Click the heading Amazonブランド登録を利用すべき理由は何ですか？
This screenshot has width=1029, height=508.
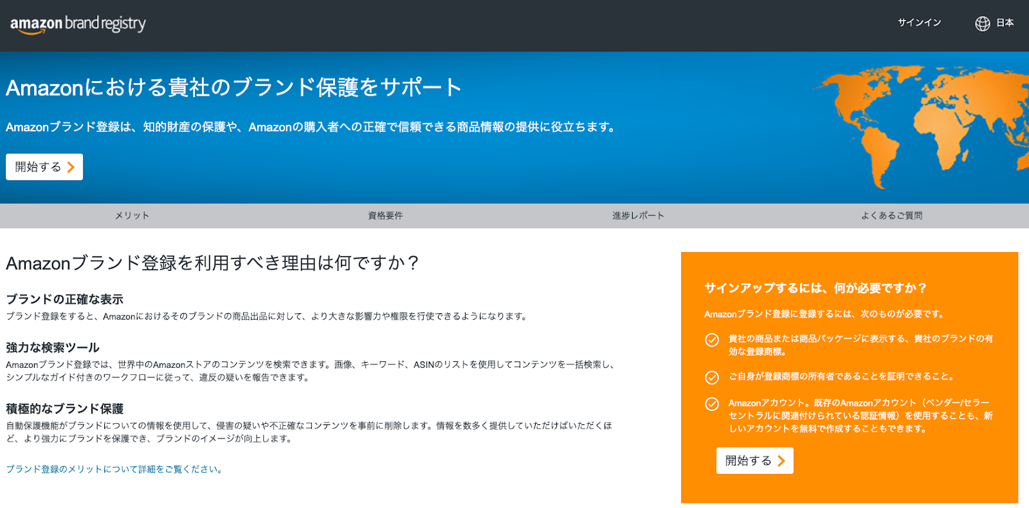[x=213, y=263]
